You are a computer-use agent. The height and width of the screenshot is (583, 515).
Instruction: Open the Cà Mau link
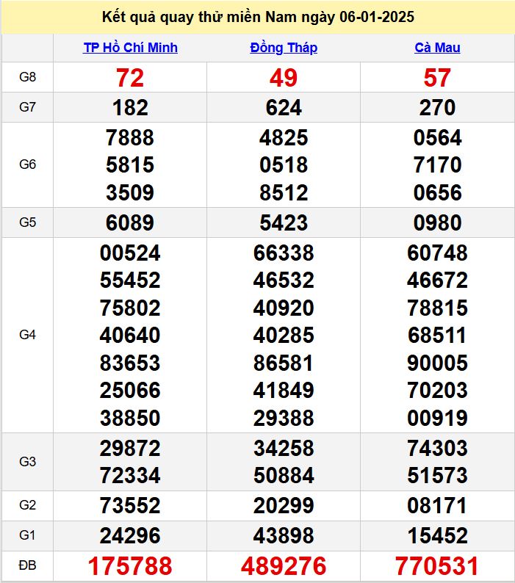[x=437, y=48]
